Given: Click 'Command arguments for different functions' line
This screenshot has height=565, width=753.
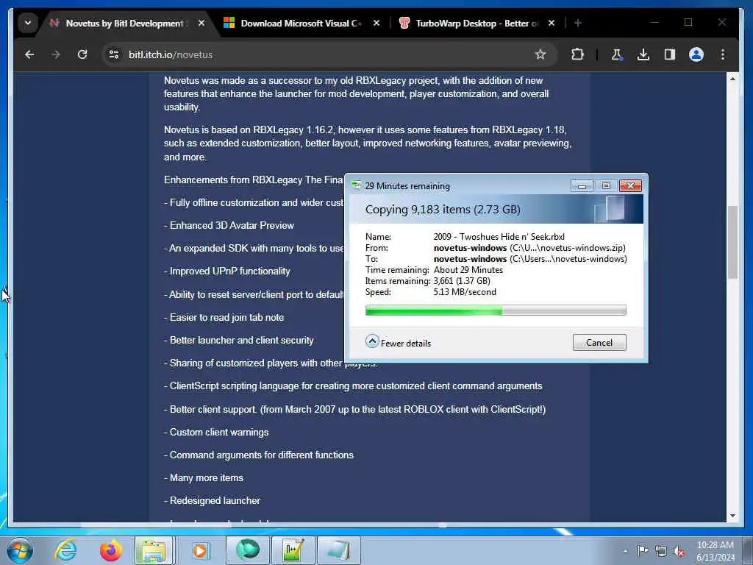Looking at the screenshot, I should point(259,455).
